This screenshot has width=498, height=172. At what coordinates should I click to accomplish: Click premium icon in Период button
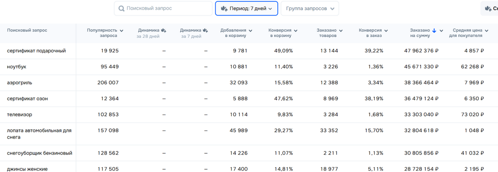point(224,9)
